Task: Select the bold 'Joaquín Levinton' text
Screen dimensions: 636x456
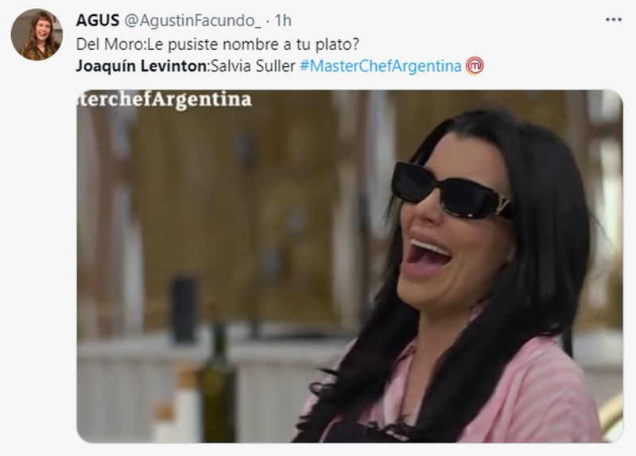Action: pos(142,66)
